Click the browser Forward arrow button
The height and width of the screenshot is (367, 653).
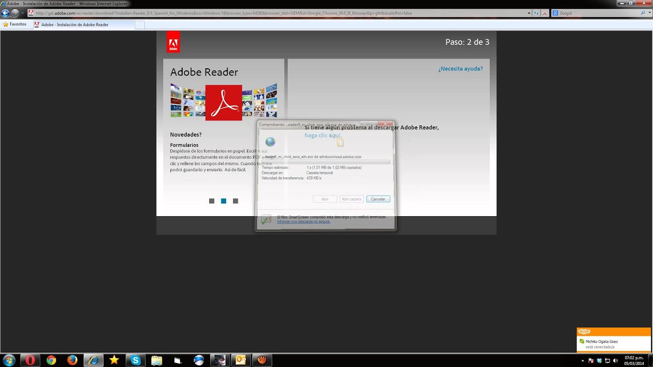(x=15, y=13)
